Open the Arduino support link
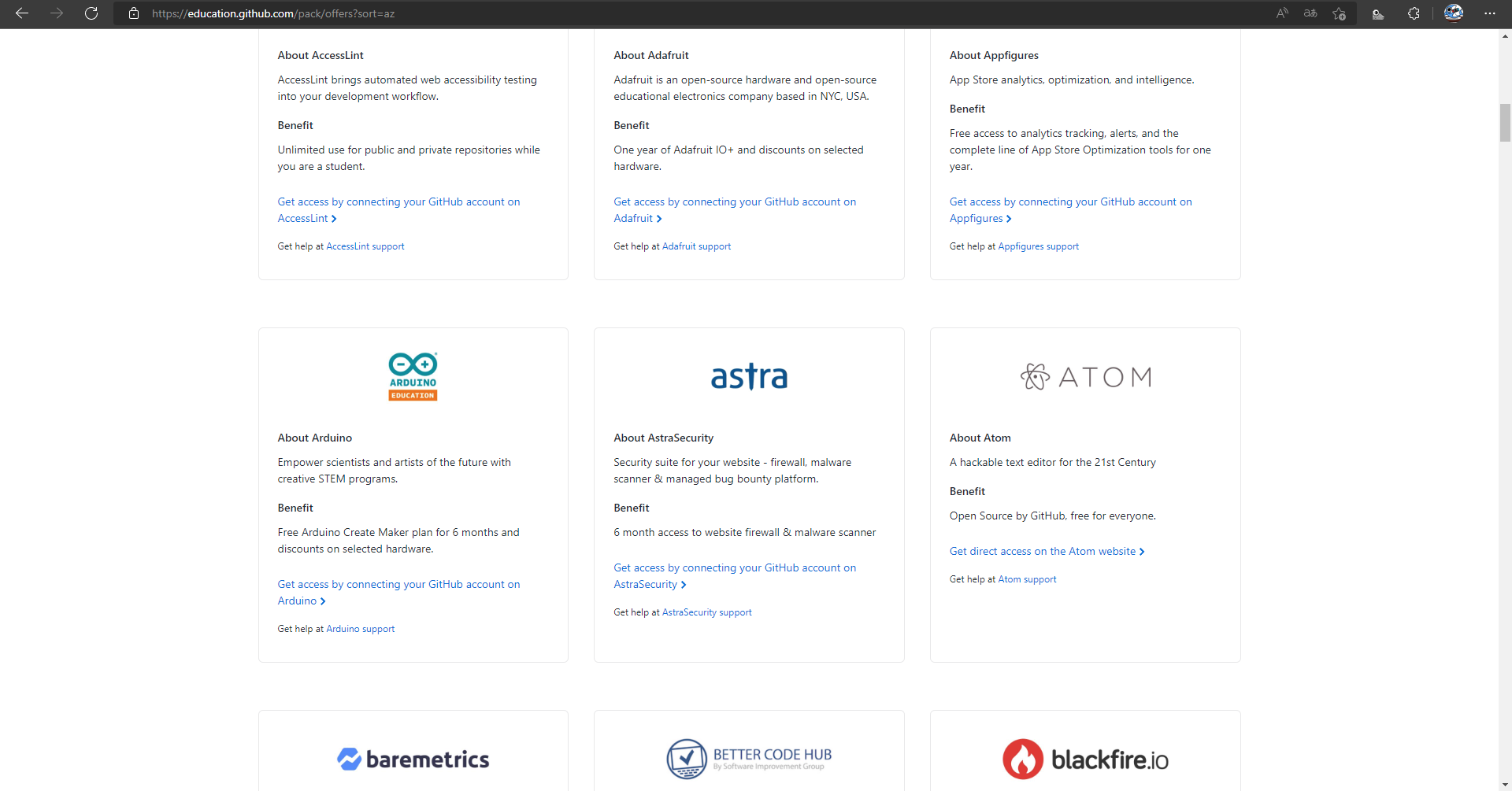 [x=360, y=629]
